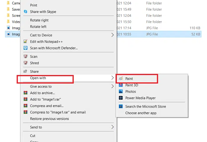Click File folder type in the 15:50 row
The width and height of the screenshot is (207, 142).
tap(154, 22)
